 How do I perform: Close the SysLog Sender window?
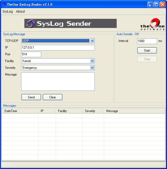point(163,5)
